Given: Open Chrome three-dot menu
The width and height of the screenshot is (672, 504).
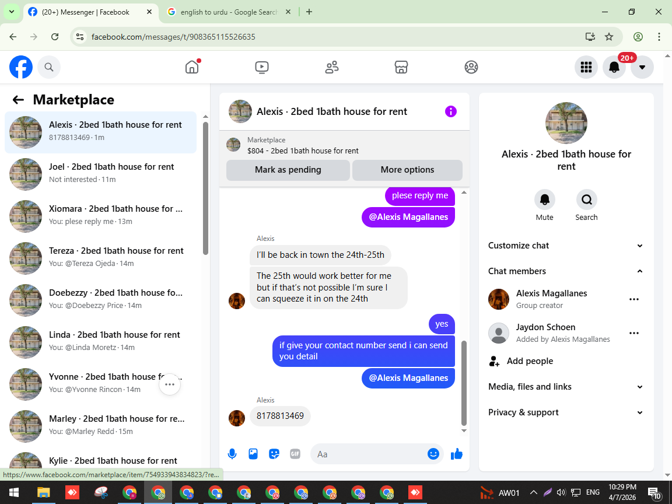Looking at the screenshot, I should tap(659, 37).
